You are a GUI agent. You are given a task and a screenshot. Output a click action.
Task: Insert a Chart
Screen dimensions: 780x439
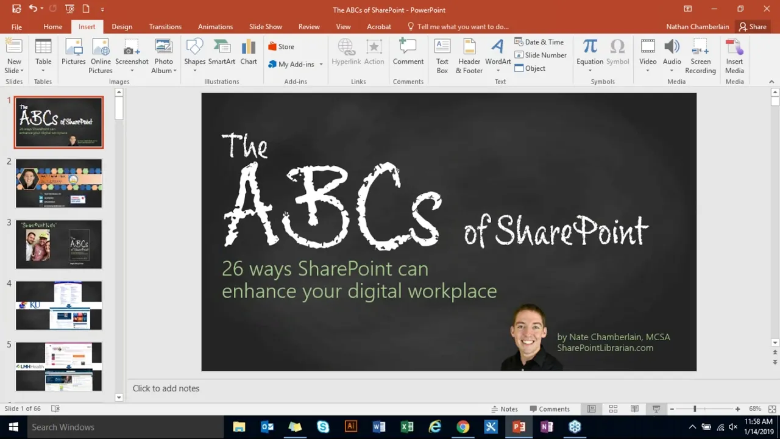point(249,52)
